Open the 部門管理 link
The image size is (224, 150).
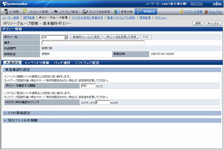[x=29, y=18]
